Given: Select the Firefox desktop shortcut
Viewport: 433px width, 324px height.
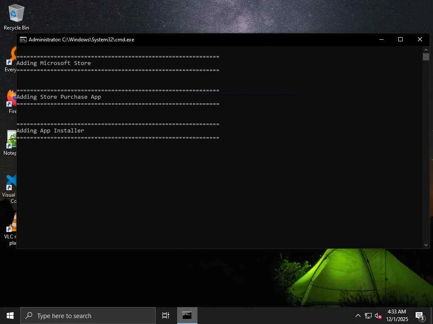Looking at the screenshot, I should 11,102.
